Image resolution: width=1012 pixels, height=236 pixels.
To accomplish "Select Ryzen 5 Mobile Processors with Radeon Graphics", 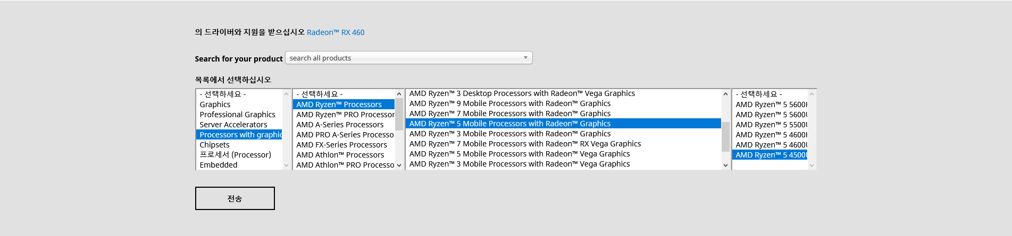I will click(x=563, y=124).
